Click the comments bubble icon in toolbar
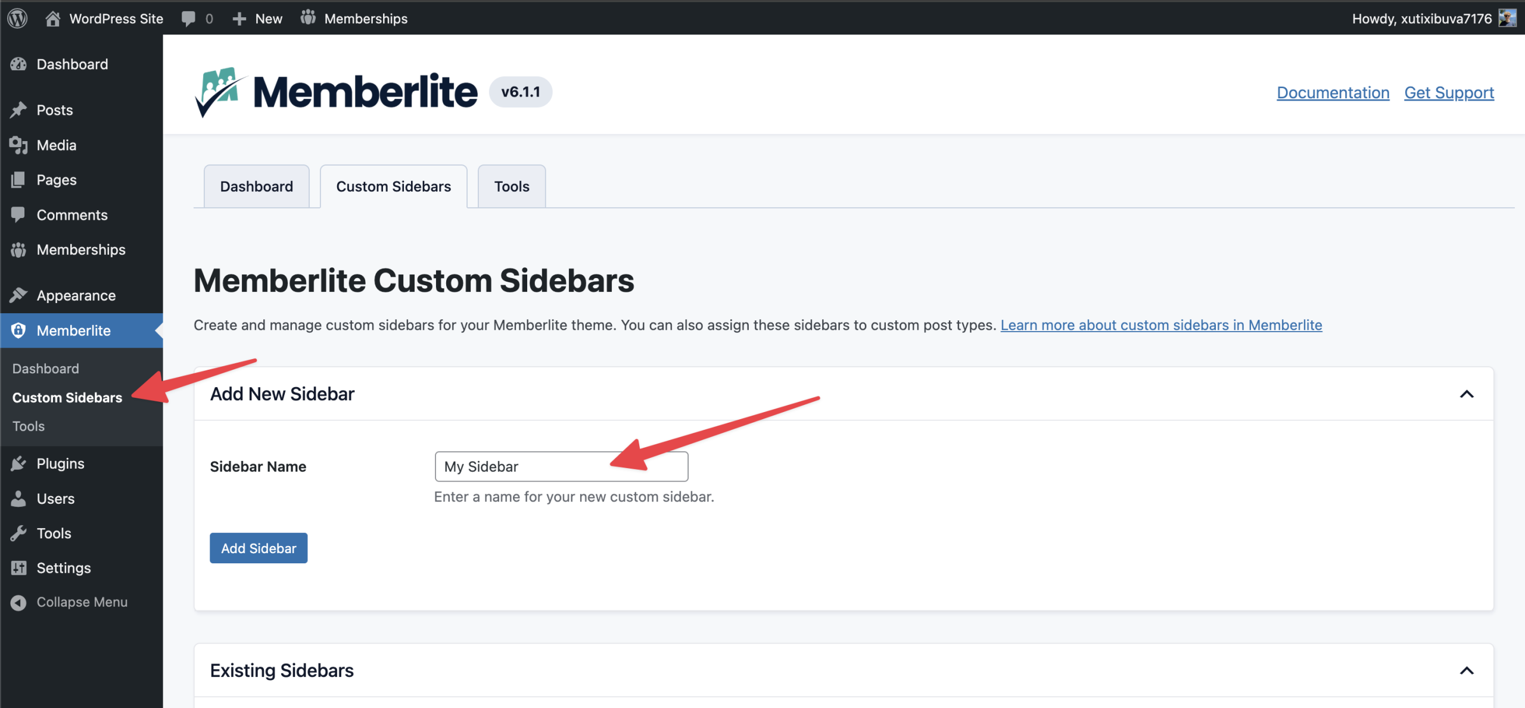This screenshot has width=1525, height=708. [189, 18]
